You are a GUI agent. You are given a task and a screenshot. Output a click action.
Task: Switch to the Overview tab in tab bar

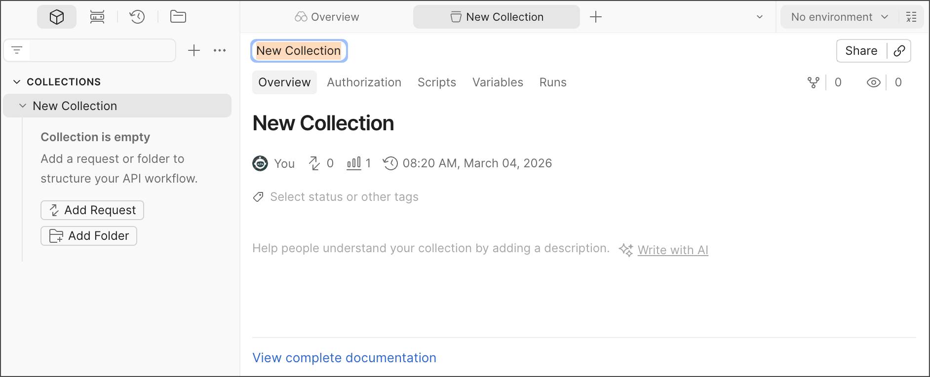click(x=327, y=17)
